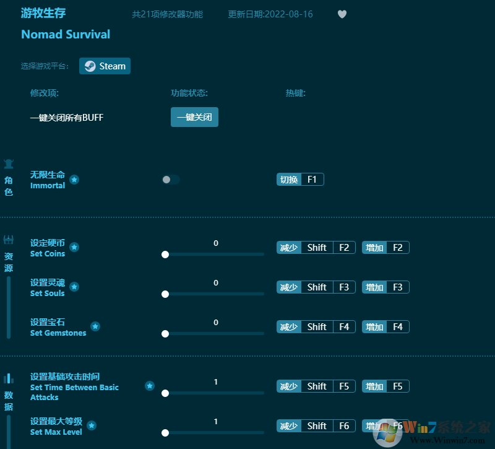
Task: Click 减少 Shift F3 to decrease souls
Action: pos(316,287)
